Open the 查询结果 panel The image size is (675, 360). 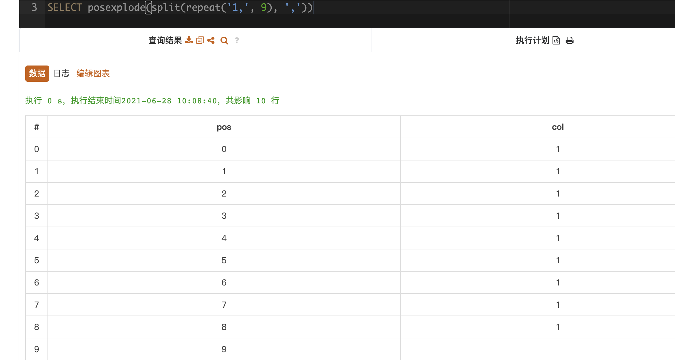(165, 40)
